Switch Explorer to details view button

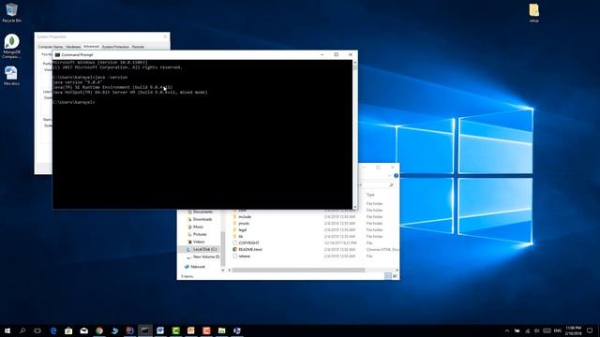point(388,276)
